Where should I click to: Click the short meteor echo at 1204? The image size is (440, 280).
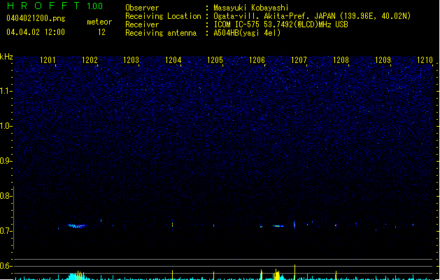(x=172, y=225)
